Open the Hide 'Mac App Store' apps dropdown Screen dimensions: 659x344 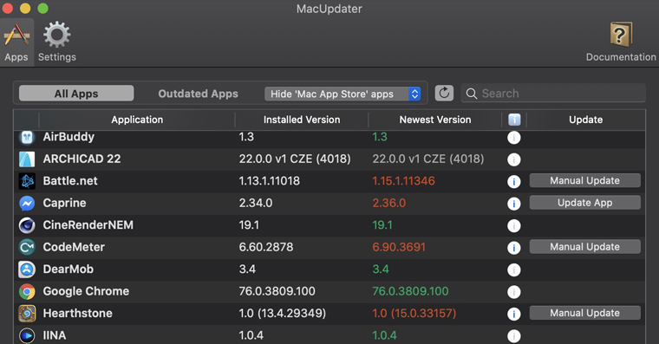point(343,94)
